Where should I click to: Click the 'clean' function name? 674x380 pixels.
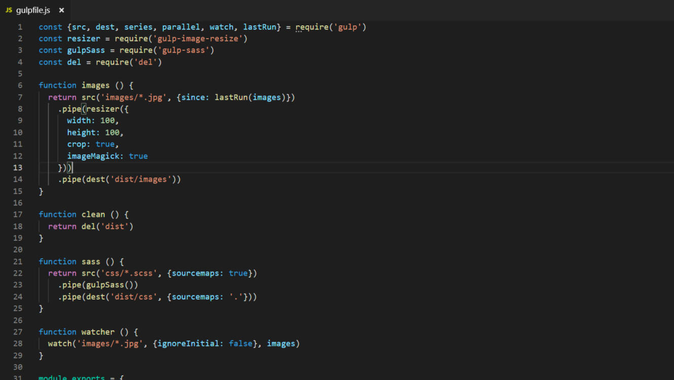93,215
